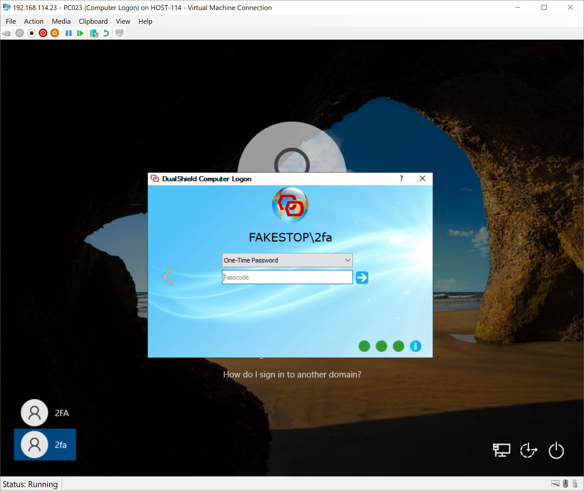This screenshot has width=584, height=491.
Task: Pause the virtual machine
Action: tap(68, 33)
